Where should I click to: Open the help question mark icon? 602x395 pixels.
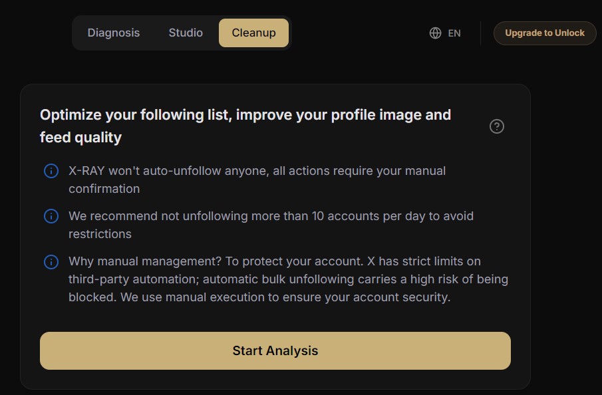pos(496,126)
